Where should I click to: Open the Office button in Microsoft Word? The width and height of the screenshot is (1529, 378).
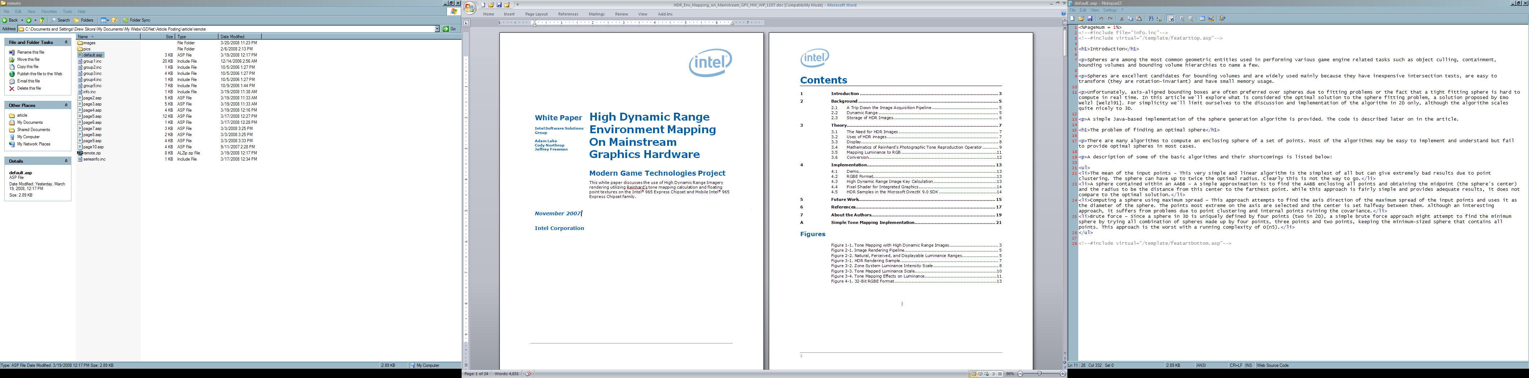tap(470, 8)
